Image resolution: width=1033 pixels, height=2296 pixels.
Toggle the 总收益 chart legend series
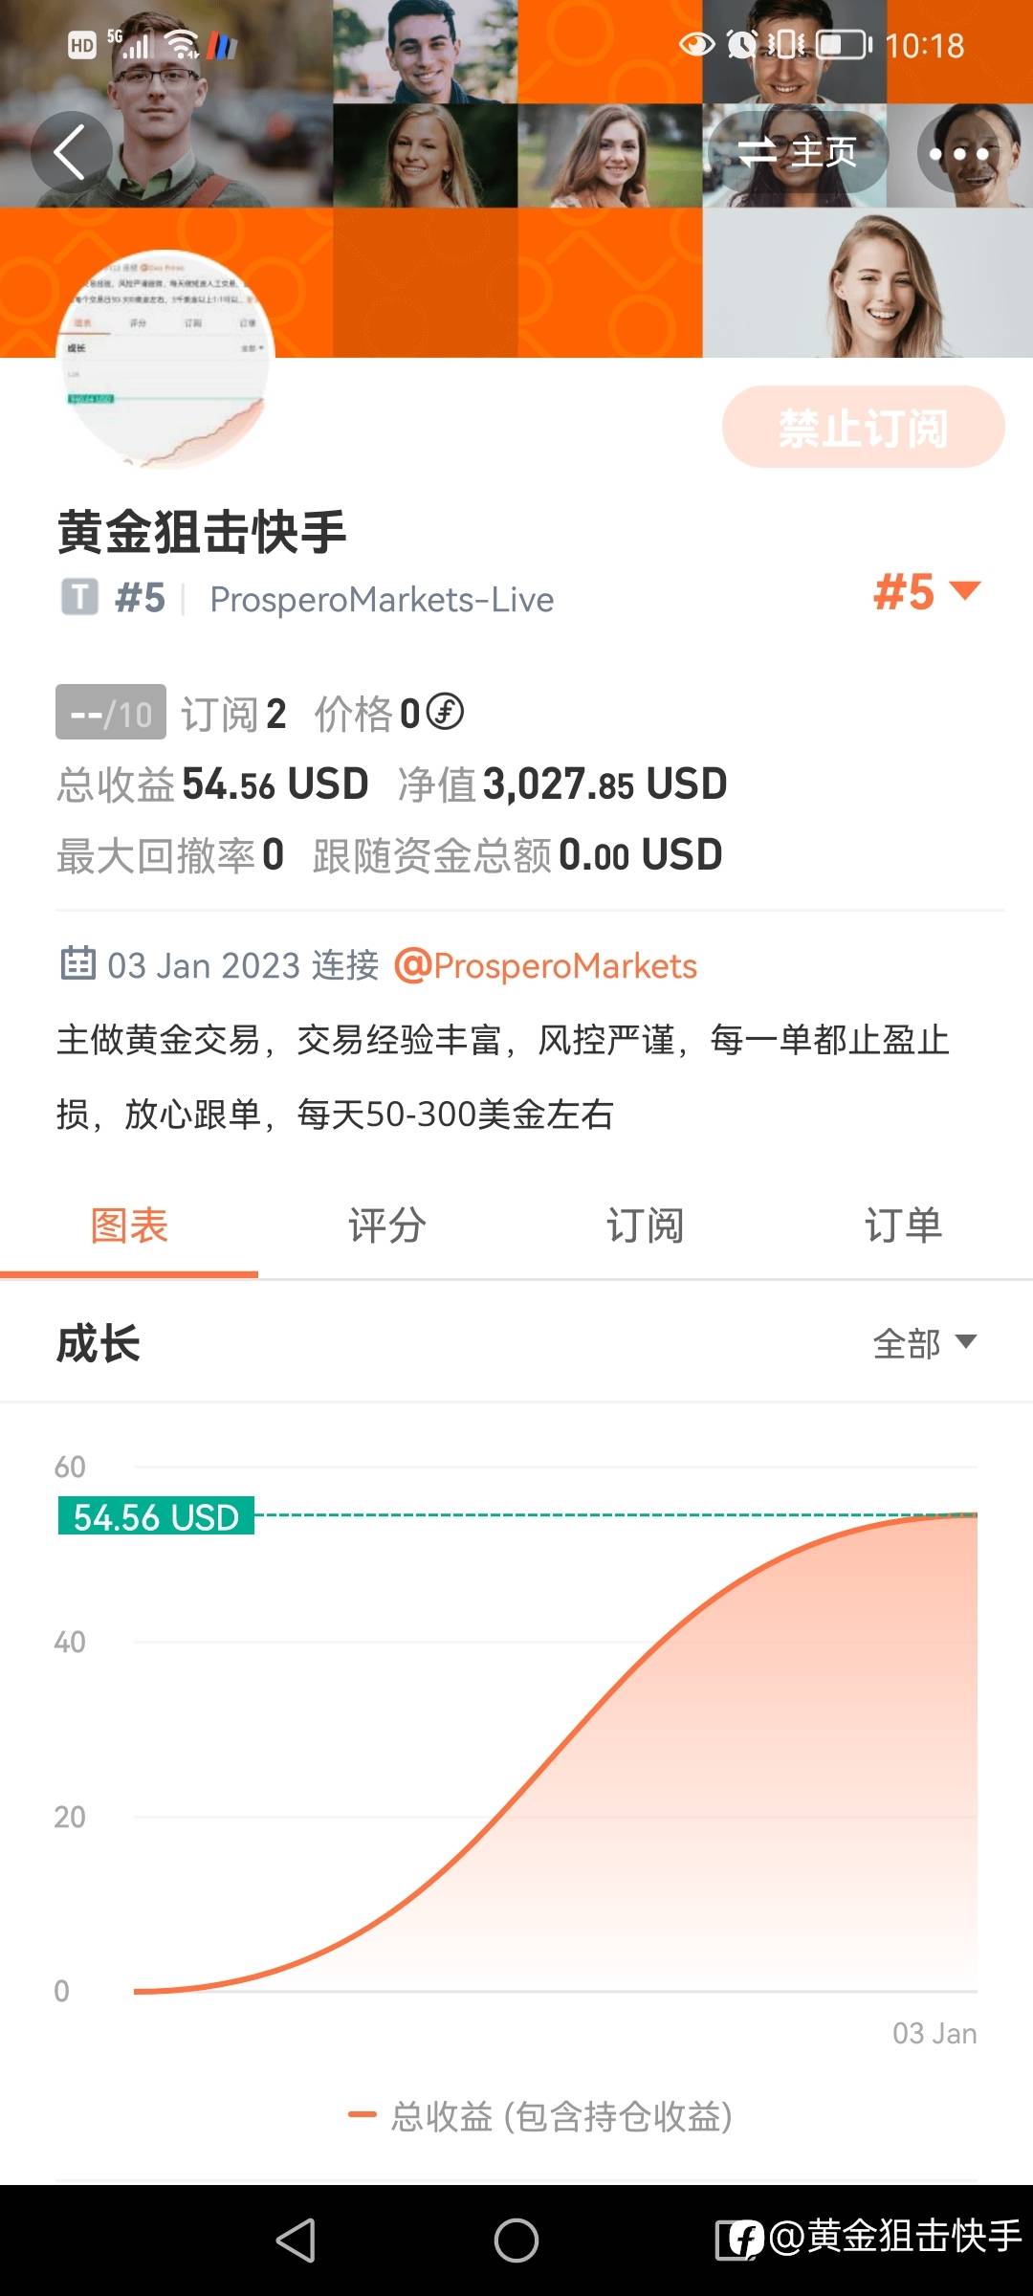coord(540,2116)
